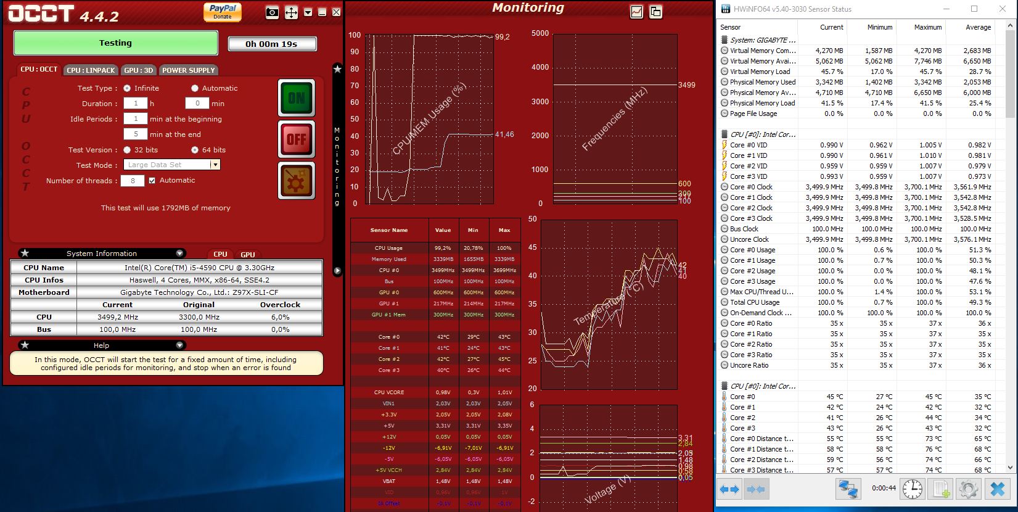
Task: Click the HWiNFO Maximum column header
Action: coord(920,27)
